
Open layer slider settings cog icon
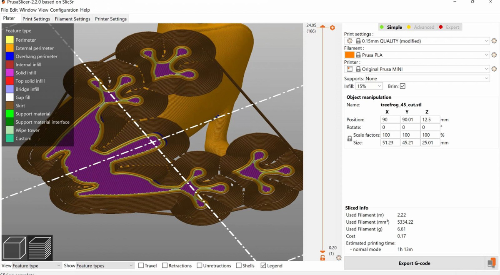point(339,258)
